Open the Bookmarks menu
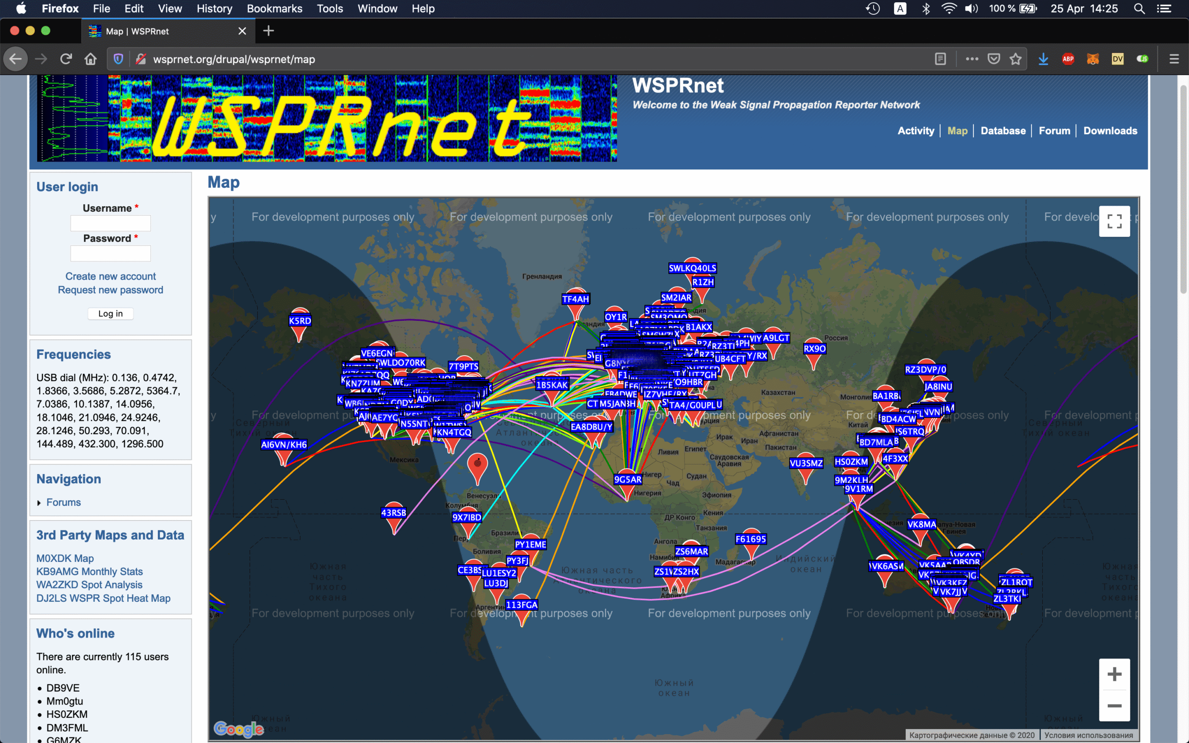 pos(274,8)
